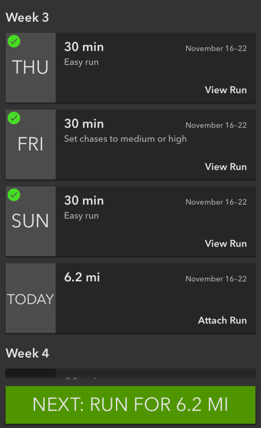Tap the Week 4 section header

point(27,353)
